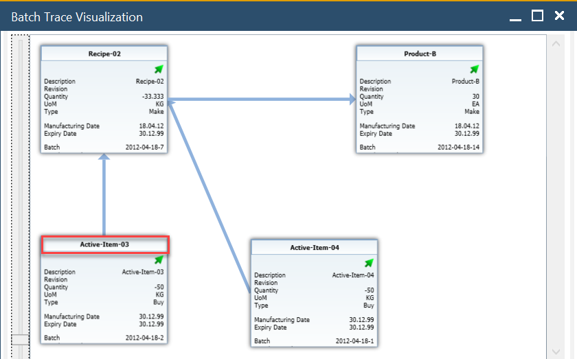
Task: Close the Batch Trace Visualization window
Action: (x=559, y=16)
